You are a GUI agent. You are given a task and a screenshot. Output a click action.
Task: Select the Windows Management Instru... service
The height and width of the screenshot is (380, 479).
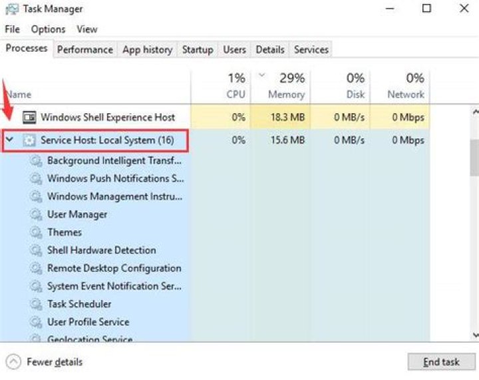point(115,197)
